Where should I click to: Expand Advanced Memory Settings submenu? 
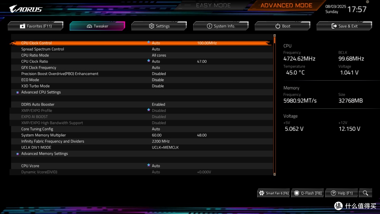pyautogui.click(x=45, y=153)
